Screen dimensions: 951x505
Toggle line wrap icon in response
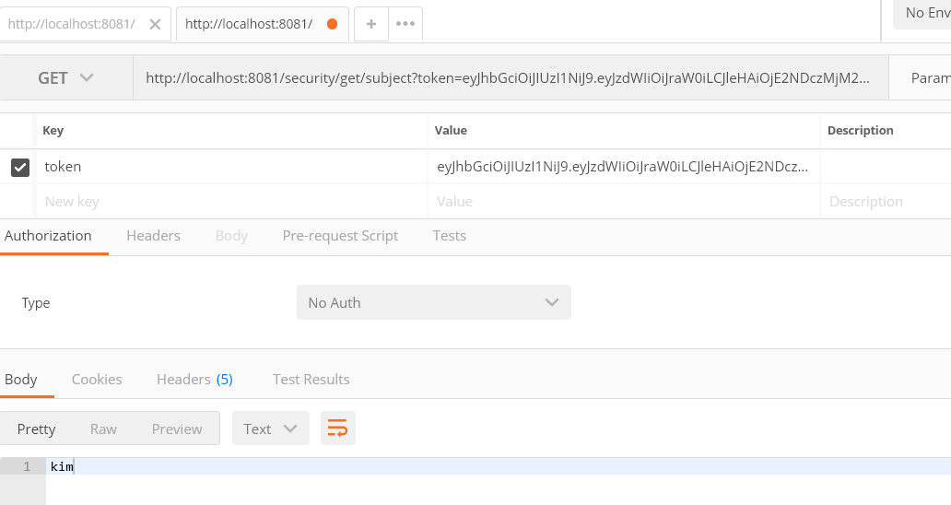pos(338,429)
